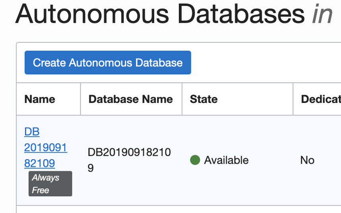Click the word 'Autonomous' in the create button
Viewport: 341px width, 213px height.
click(x=101, y=63)
